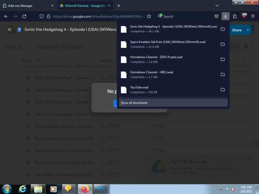Open the Action Center flag icon

click(x=227, y=189)
